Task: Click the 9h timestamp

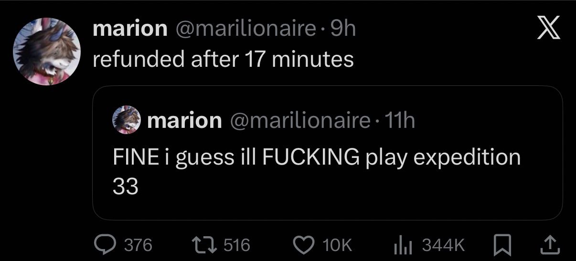Action: (x=342, y=30)
